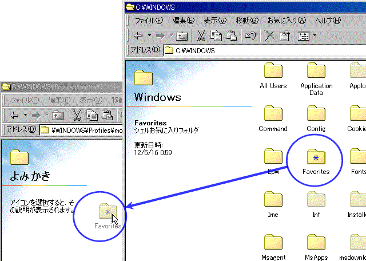
Task: Click Delete X icon in C:¥WINDOWS toolbar
Action: click(269, 35)
